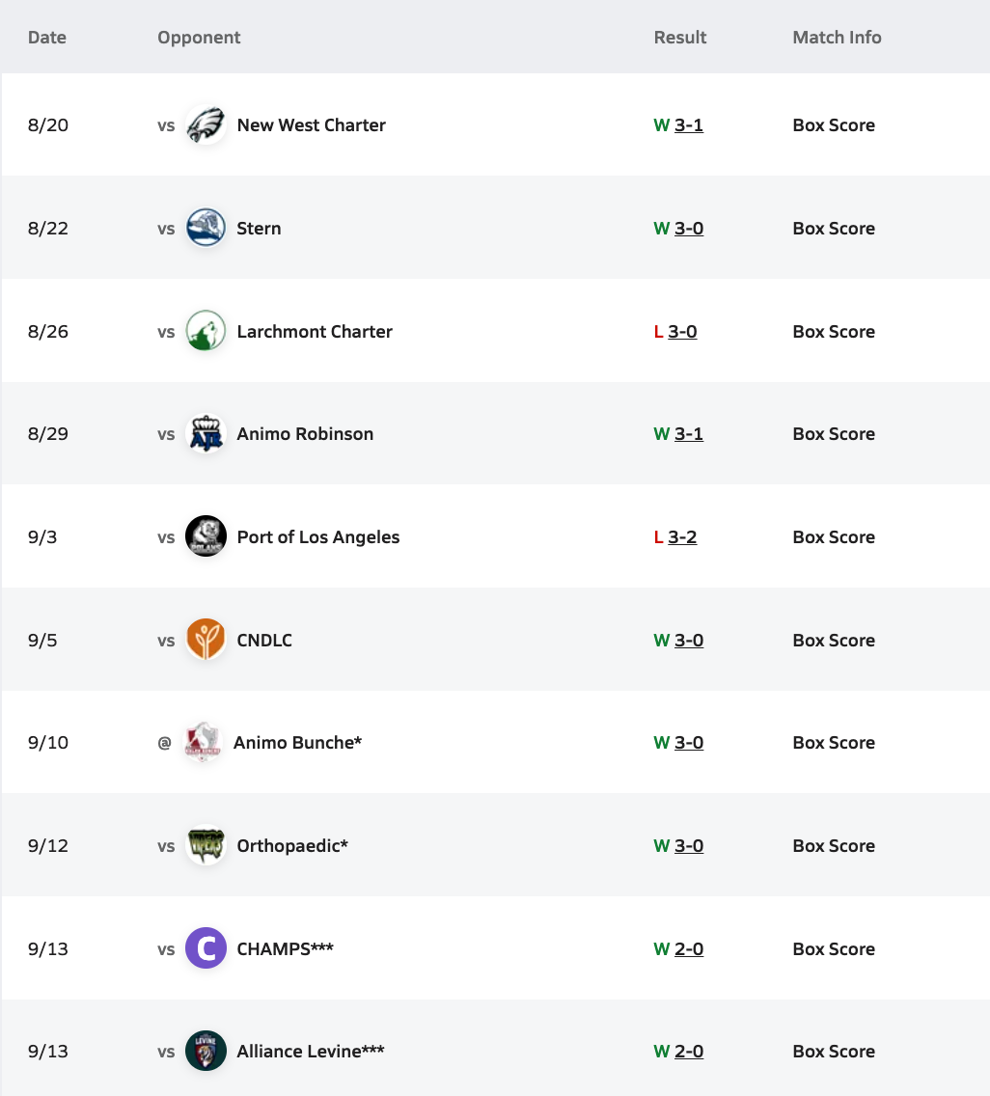
Task: Click the Result column header
Action: click(x=679, y=38)
